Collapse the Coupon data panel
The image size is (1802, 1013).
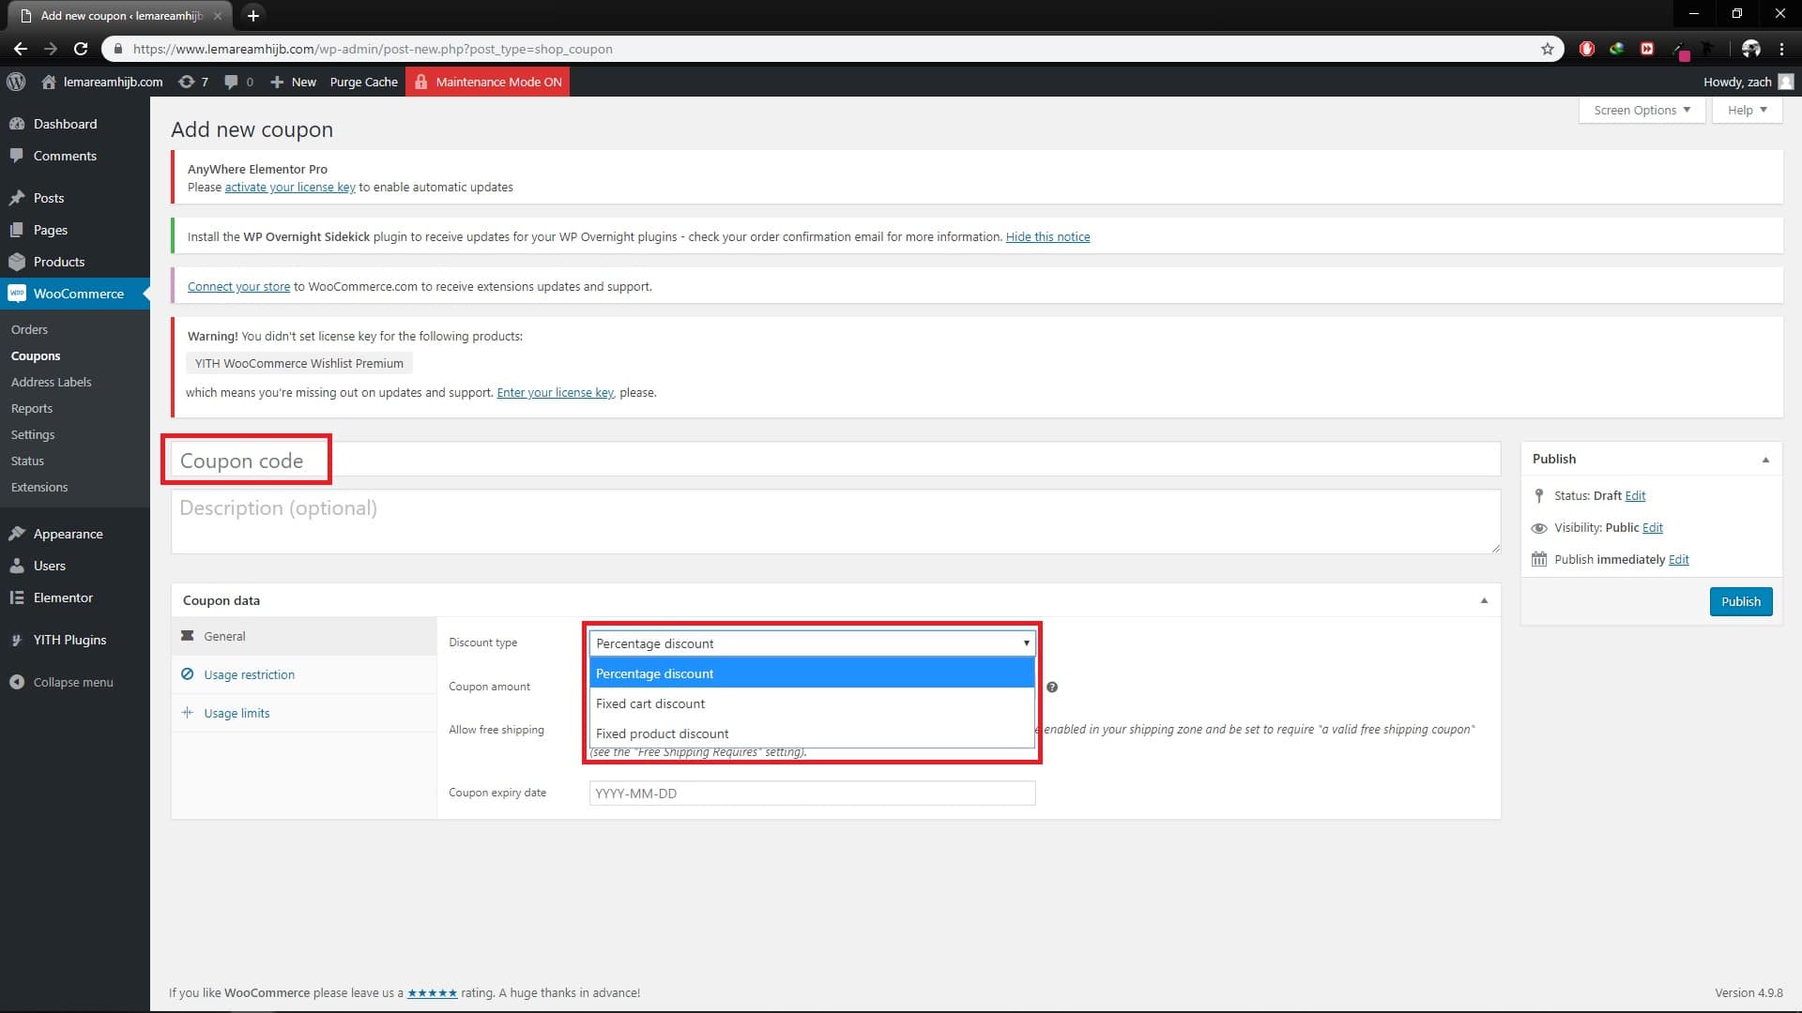pos(1484,600)
